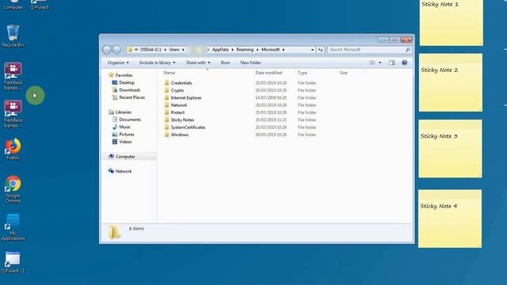Select the Credentials folder icon
Screen dimensions: 507x285
166,82
